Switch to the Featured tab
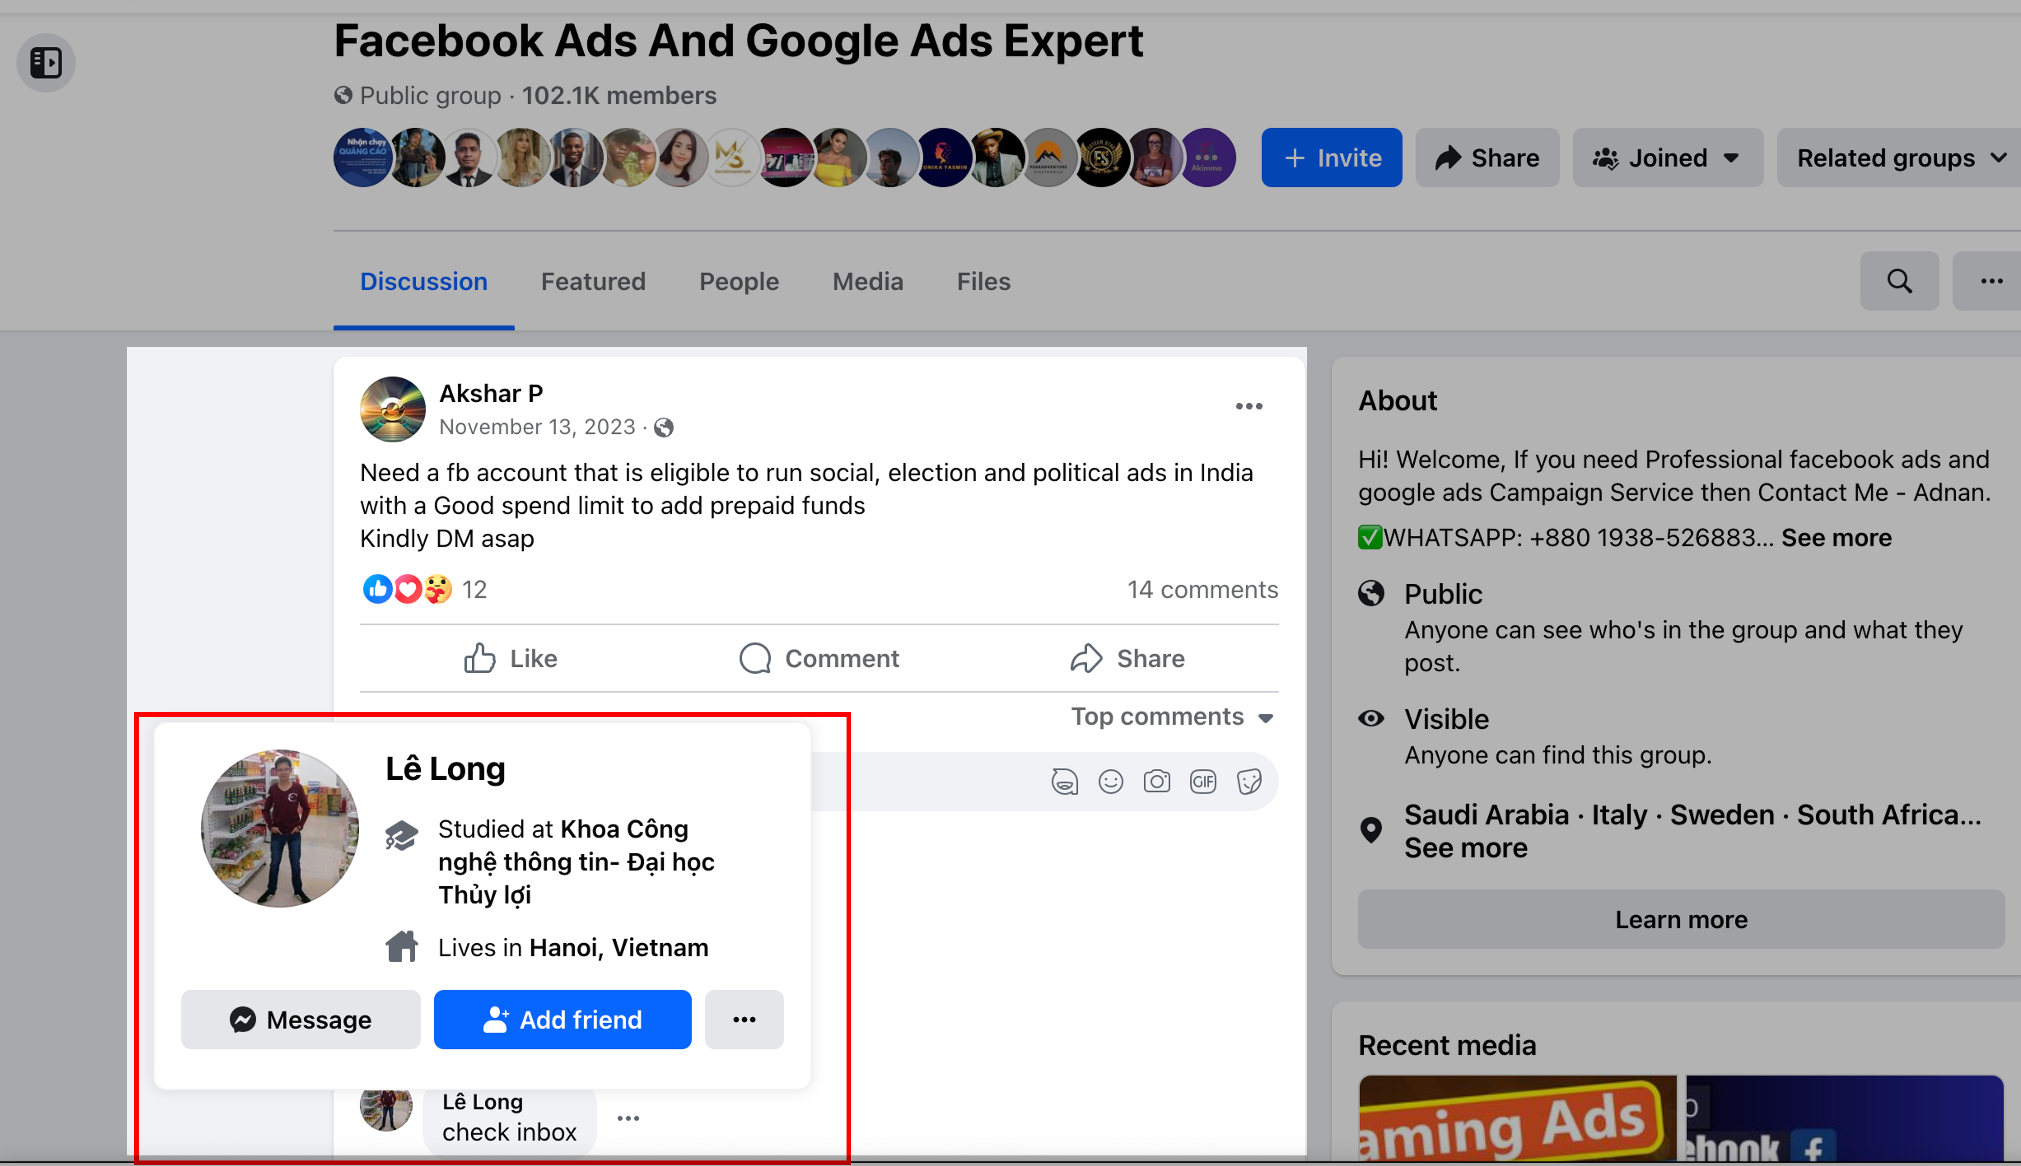This screenshot has width=2021, height=1166. (x=593, y=281)
